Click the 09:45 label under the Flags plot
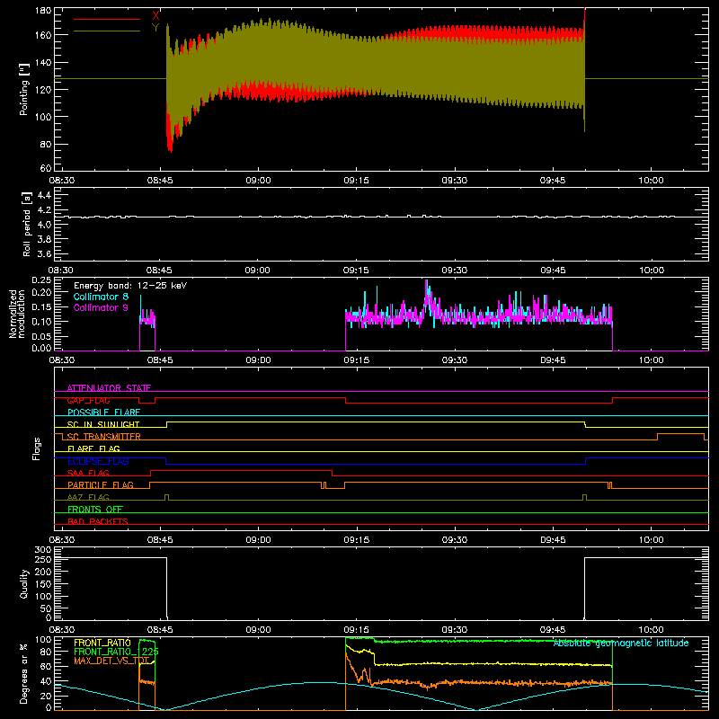This screenshot has height=719, width=719. (x=553, y=540)
